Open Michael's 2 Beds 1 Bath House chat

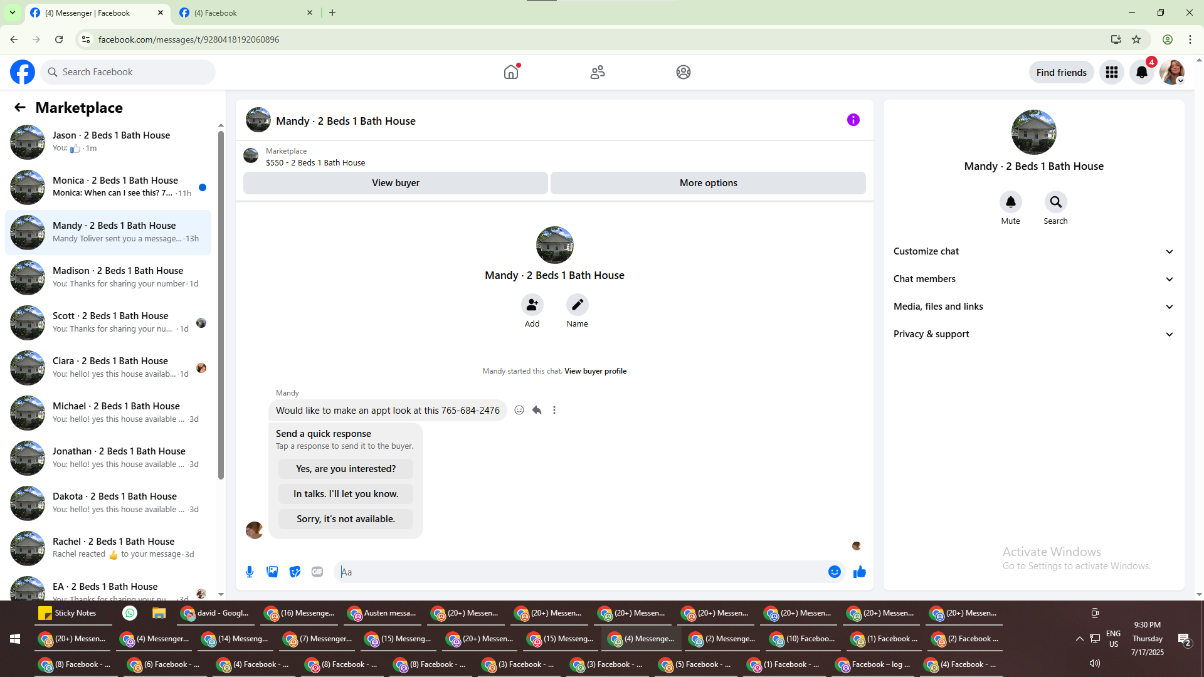[x=108, y=412]
